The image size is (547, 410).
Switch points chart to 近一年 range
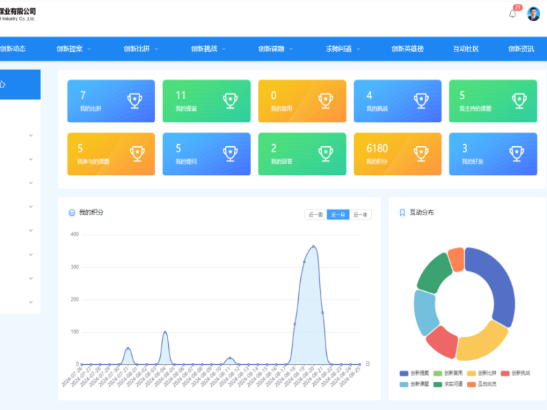(360, 215)
